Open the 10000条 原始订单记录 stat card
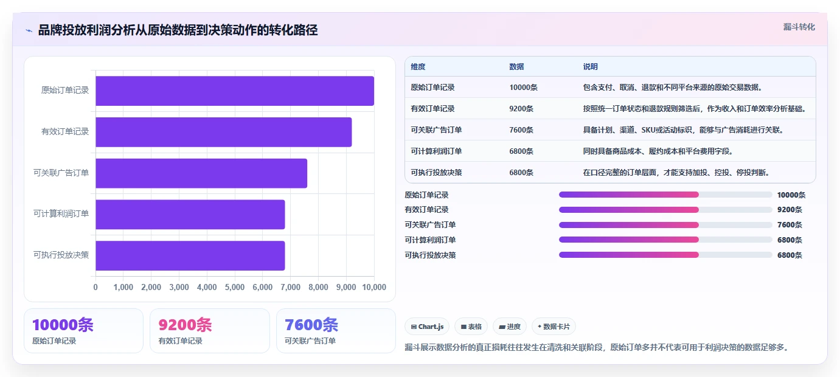 [83, 331]
